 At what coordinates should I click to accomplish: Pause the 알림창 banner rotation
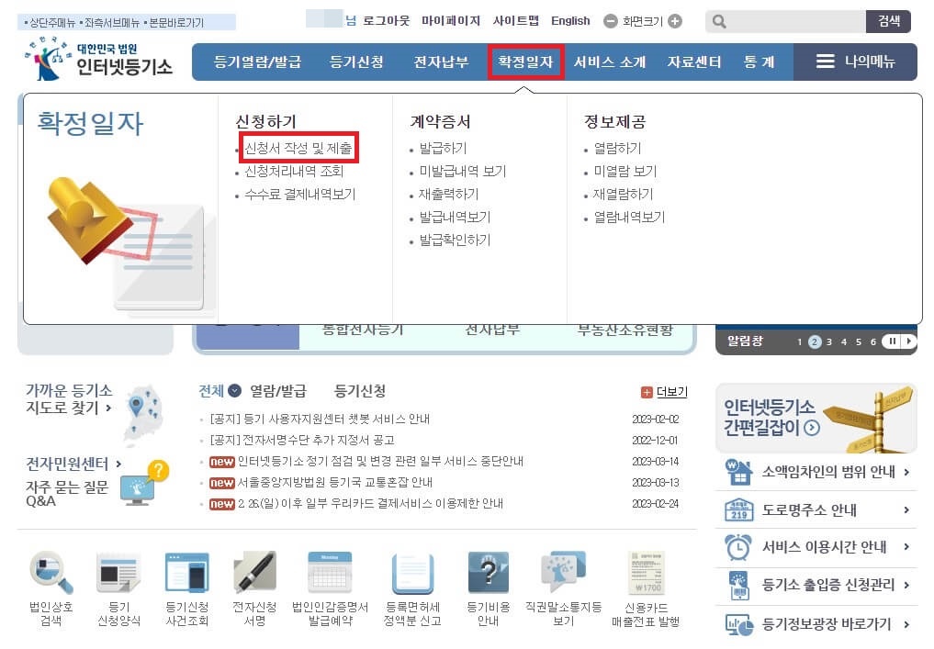(890, 340)
